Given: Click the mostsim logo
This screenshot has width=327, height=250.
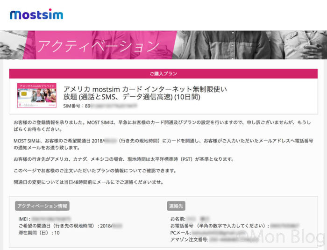Looking at the screenshot, I should pyautogui.click(x=36, y=14).
